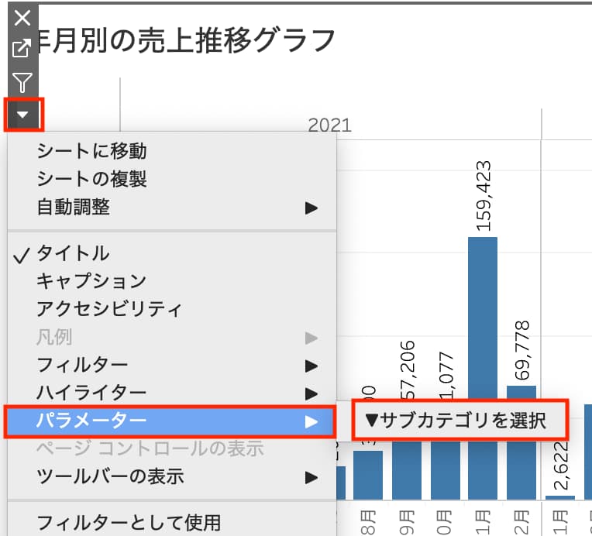Select シートに移動 menu item
The width and height of the screenshot is (592, 536).
[91, 152]
